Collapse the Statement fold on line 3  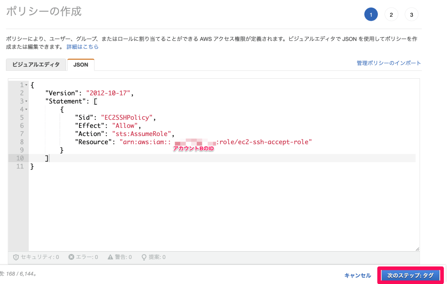(x=26, y=101)
